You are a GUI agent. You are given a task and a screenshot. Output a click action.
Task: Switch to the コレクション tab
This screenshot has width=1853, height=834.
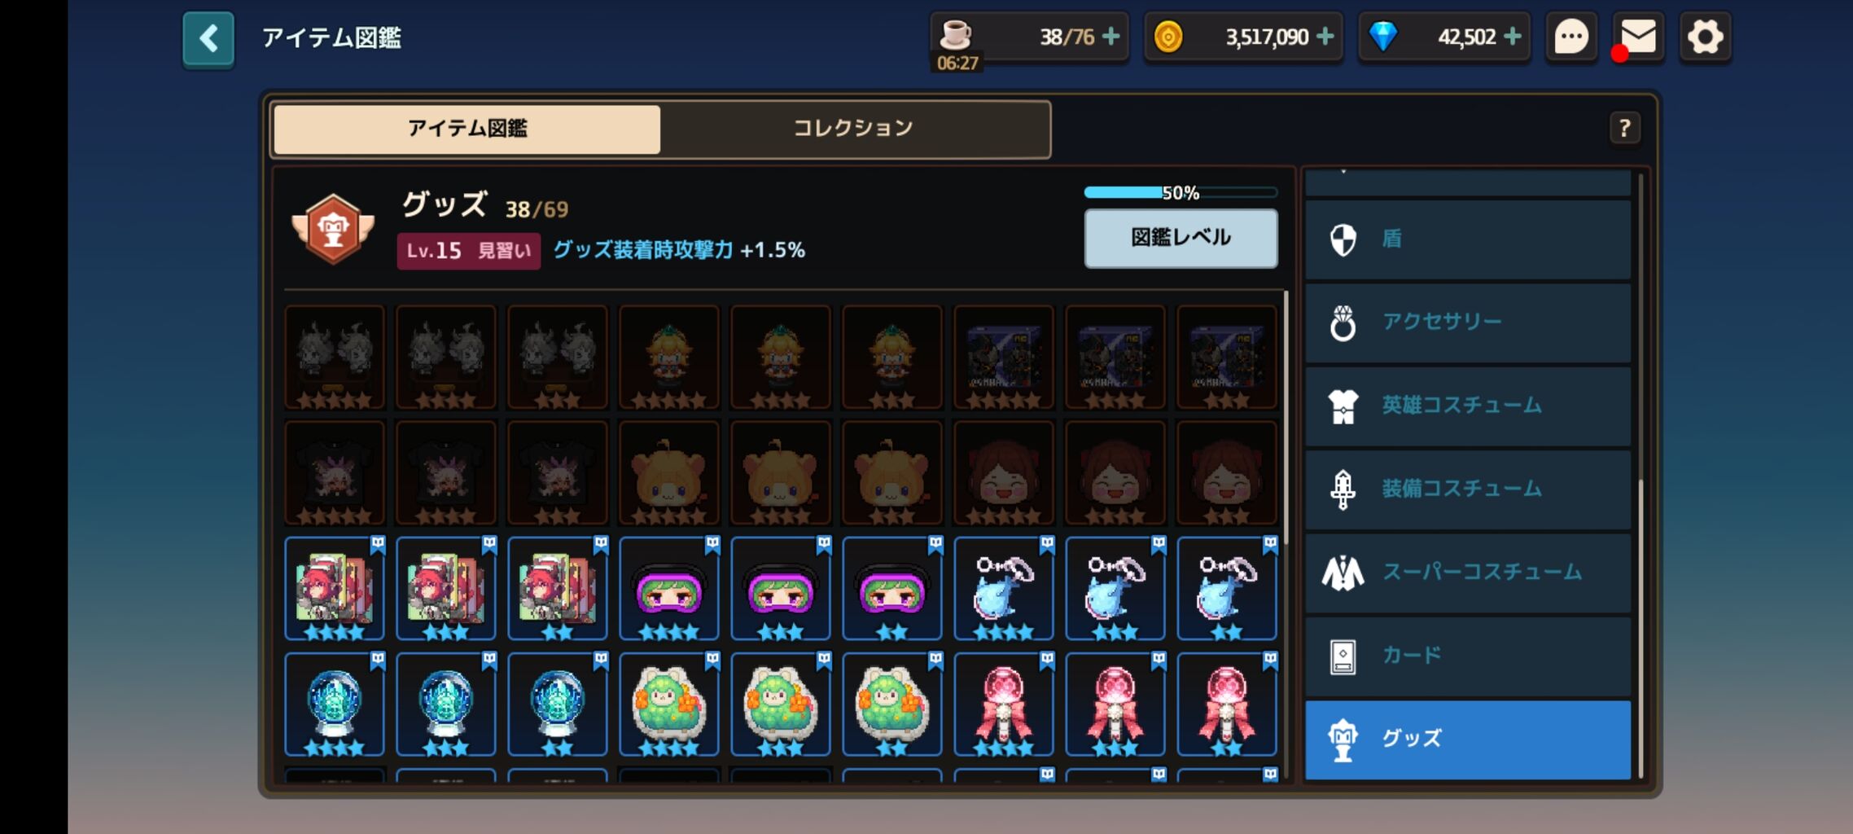pyautogui.click(x=854, y=129)
